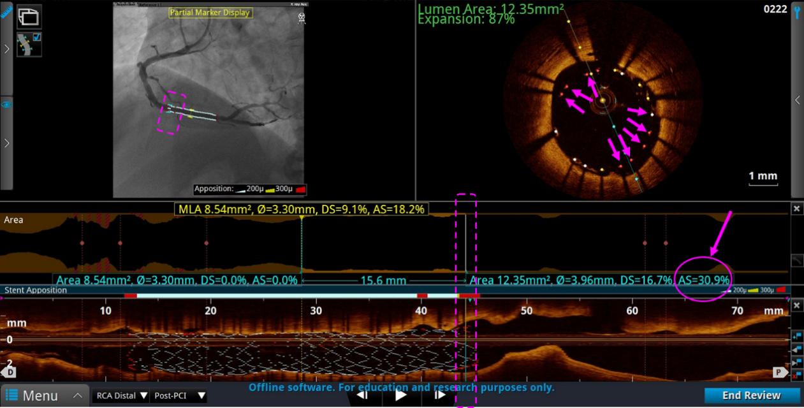Collapse the right side panel arrow
Screen dimensions: 804x408
coord(797,100)
